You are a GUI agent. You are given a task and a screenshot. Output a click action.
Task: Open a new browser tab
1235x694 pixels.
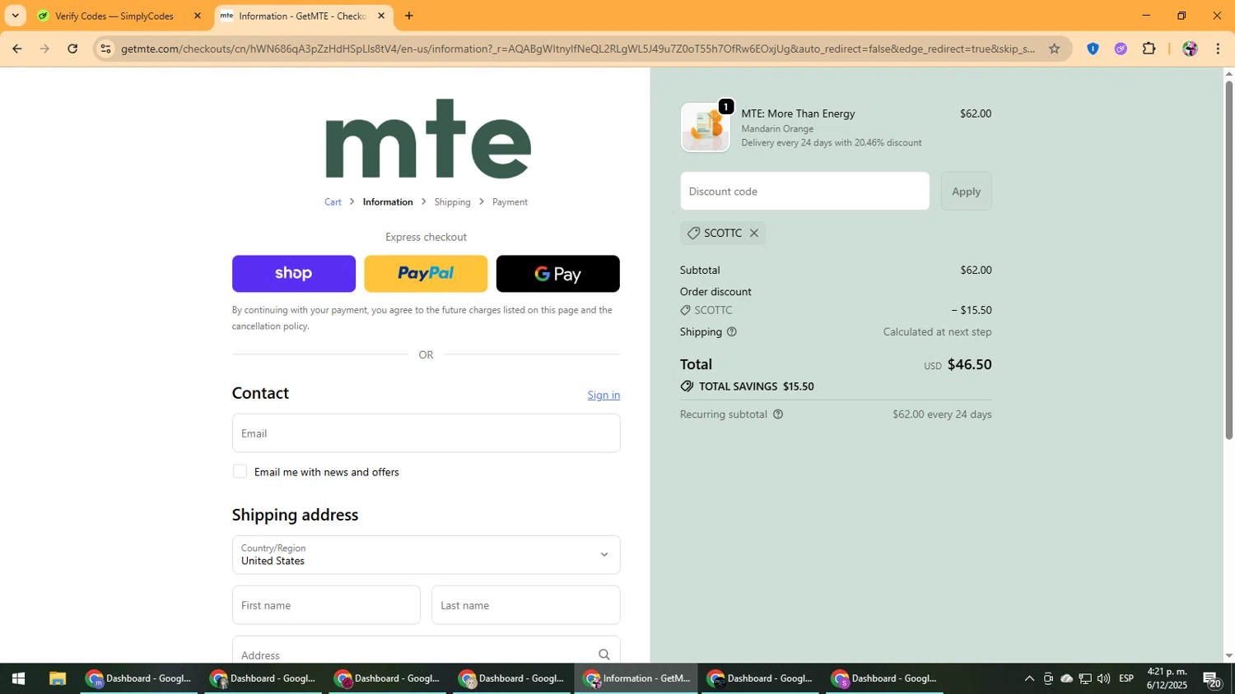pos(409,16)
